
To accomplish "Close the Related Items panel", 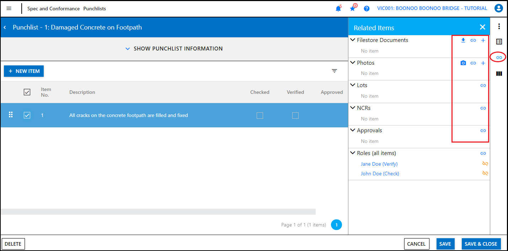I will [482, 27].
